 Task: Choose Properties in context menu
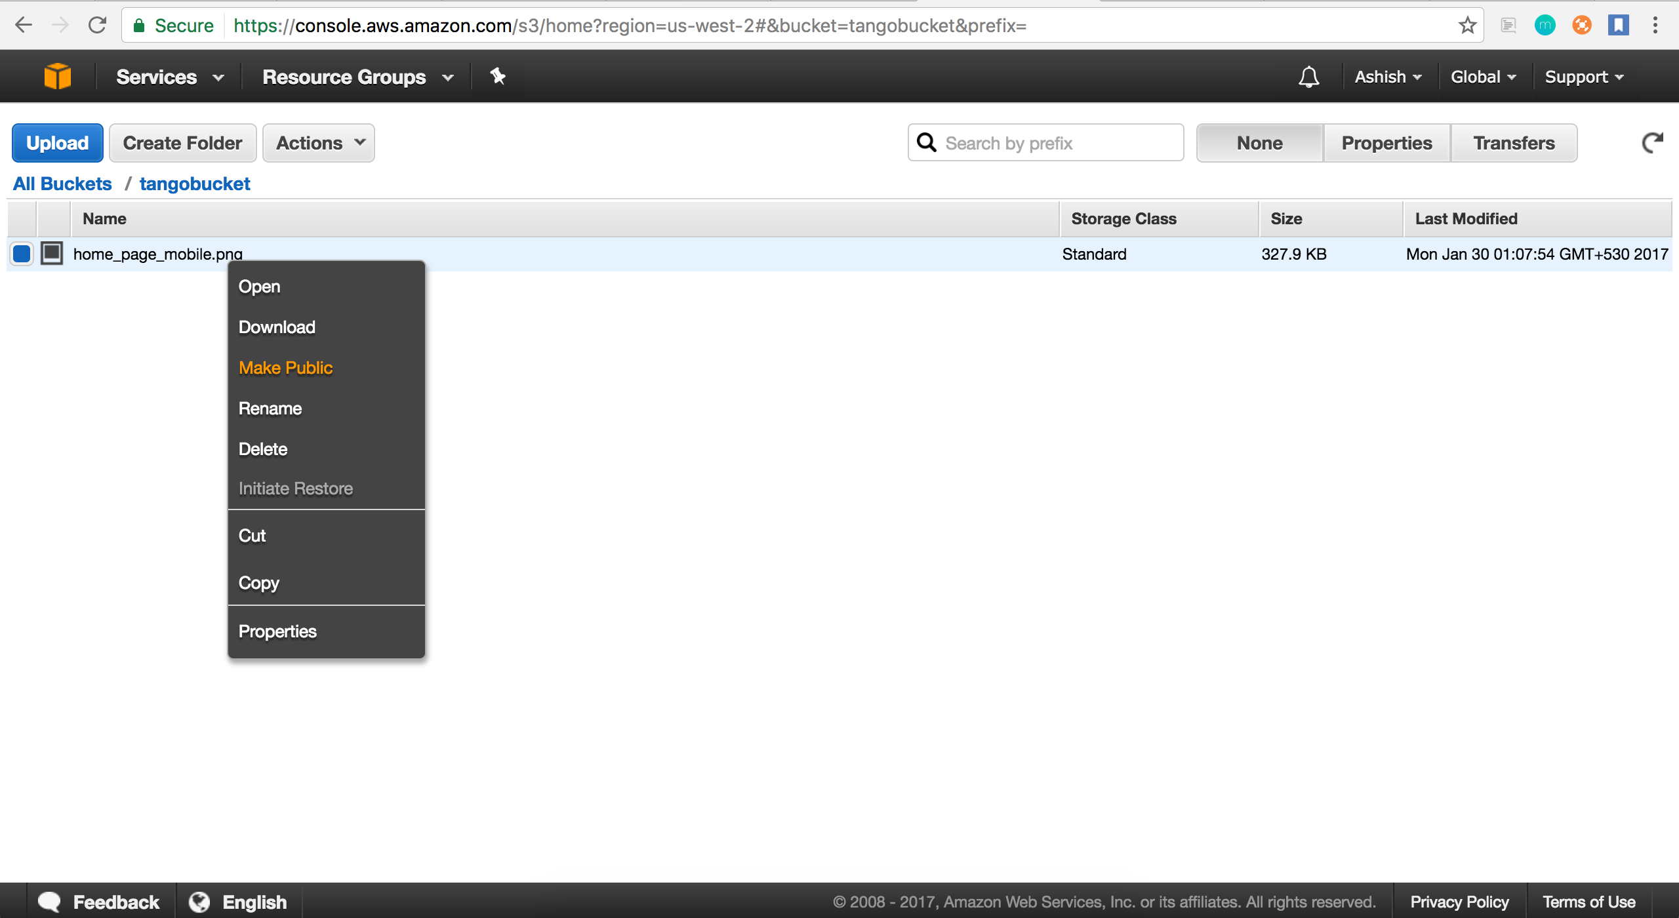tap(326, 631)
